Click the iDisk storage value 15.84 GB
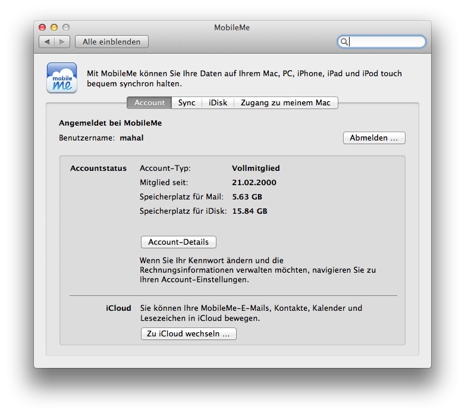This screenshot has height=415, width=465. (249, 211)
